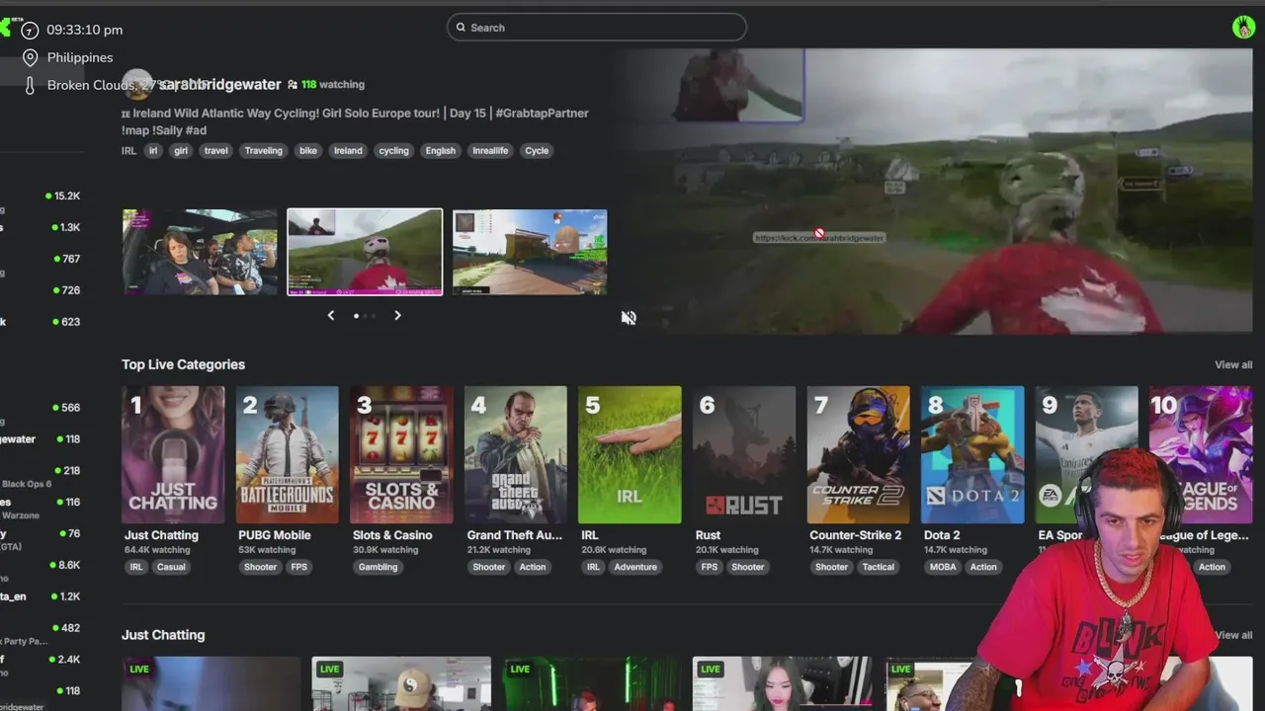View all Top Live Categories
Viewport: 1265px width, 711px height.
pyautogui.click(x=1233, y=365)
